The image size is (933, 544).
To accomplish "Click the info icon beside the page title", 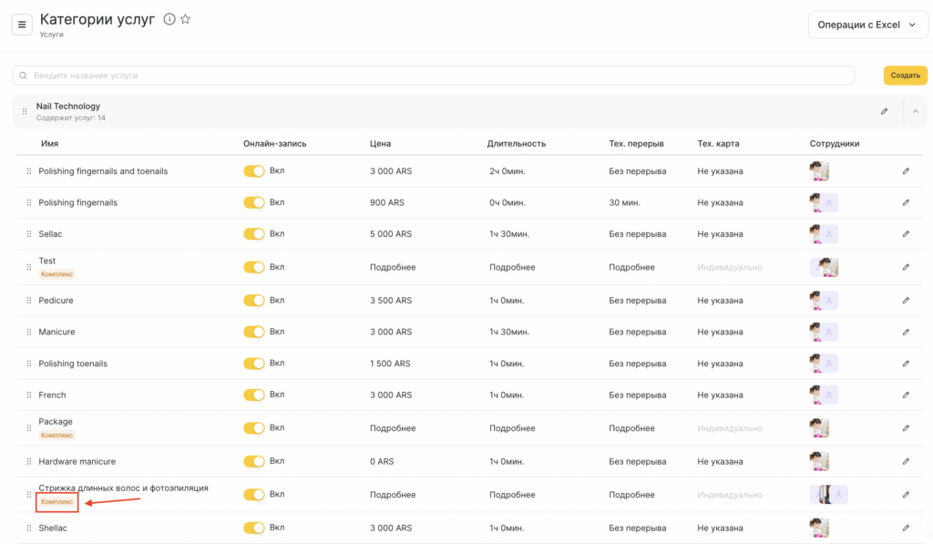I will [x=169, y=19].
